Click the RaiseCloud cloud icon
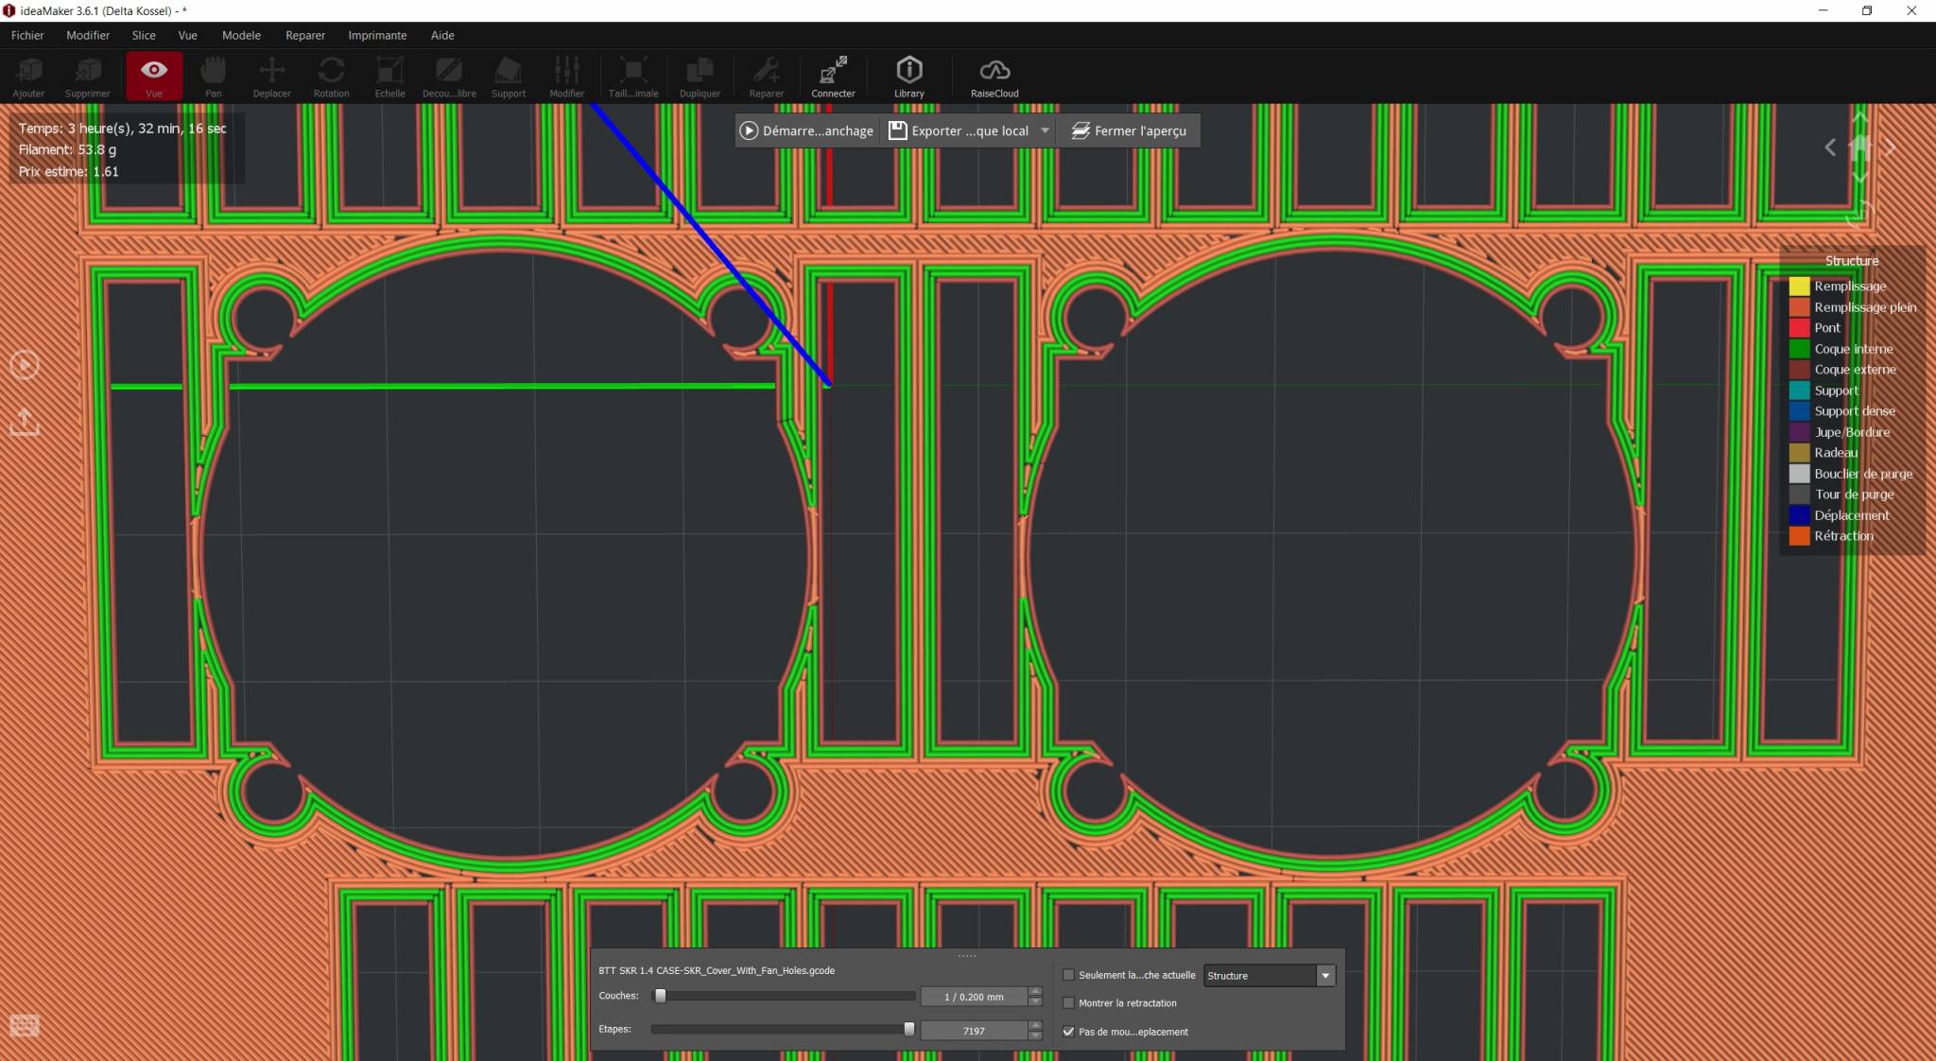Viewport: 1936px width, 1061px height. coord(994,71)
